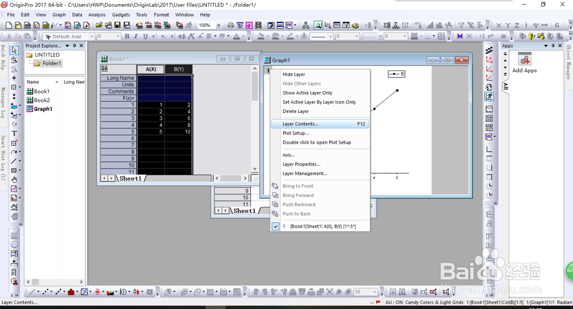Toggle the checked Book1 Sheet1 plot entry
The height and width of the screenshot is (309, 573).
point(321,226)
